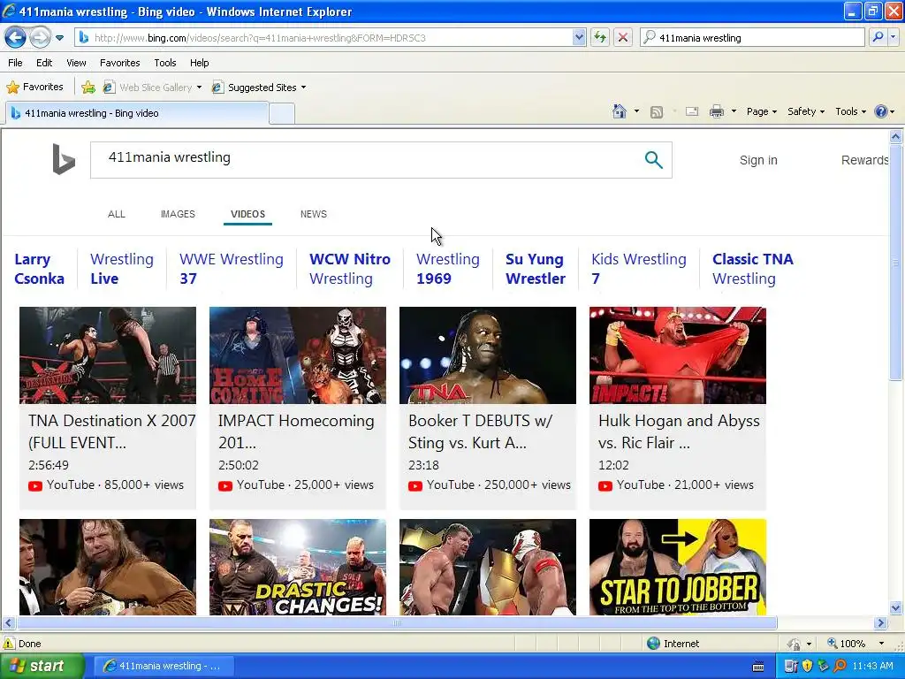Open the Favorites menu

120,63
